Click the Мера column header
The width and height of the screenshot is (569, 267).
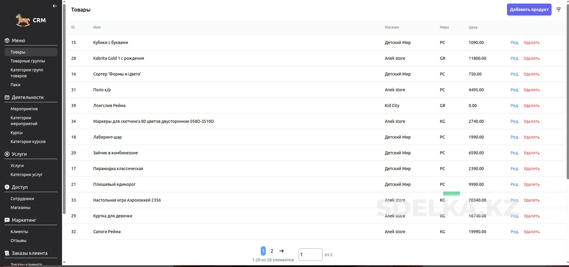tap(444, 27)
